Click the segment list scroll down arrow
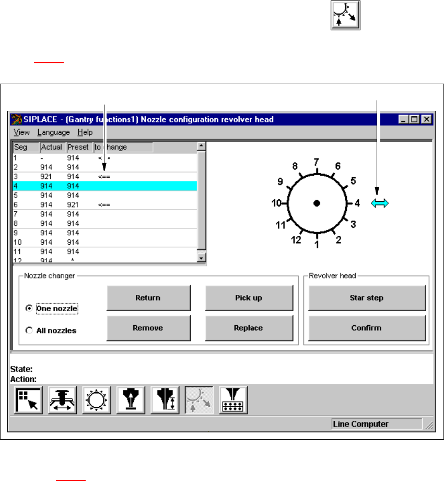Screen dimensions: 444x481 click(201, 258)
